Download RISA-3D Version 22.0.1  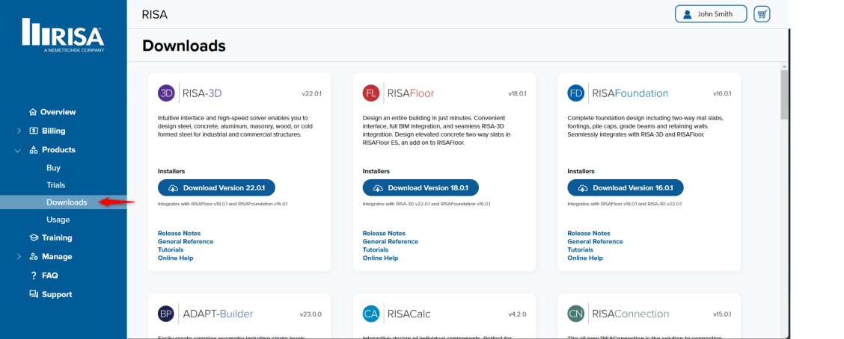click(216, 188)
